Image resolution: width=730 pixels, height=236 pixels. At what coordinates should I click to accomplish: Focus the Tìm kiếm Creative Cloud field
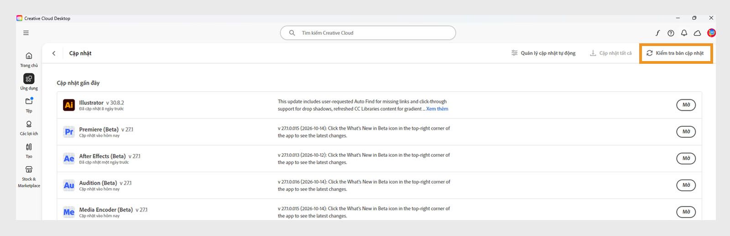pyautogui.click(x=368, y=33)
